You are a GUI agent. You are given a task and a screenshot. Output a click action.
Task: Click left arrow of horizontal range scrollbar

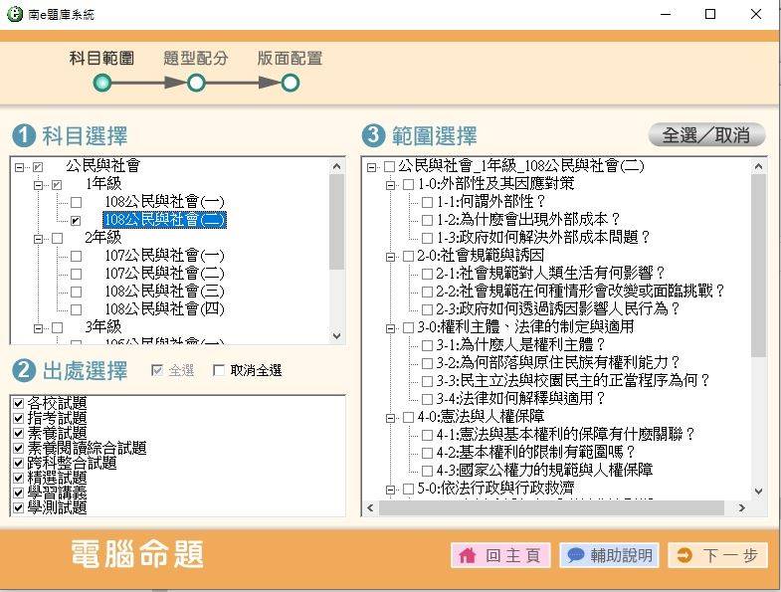[x=370, y=507]
